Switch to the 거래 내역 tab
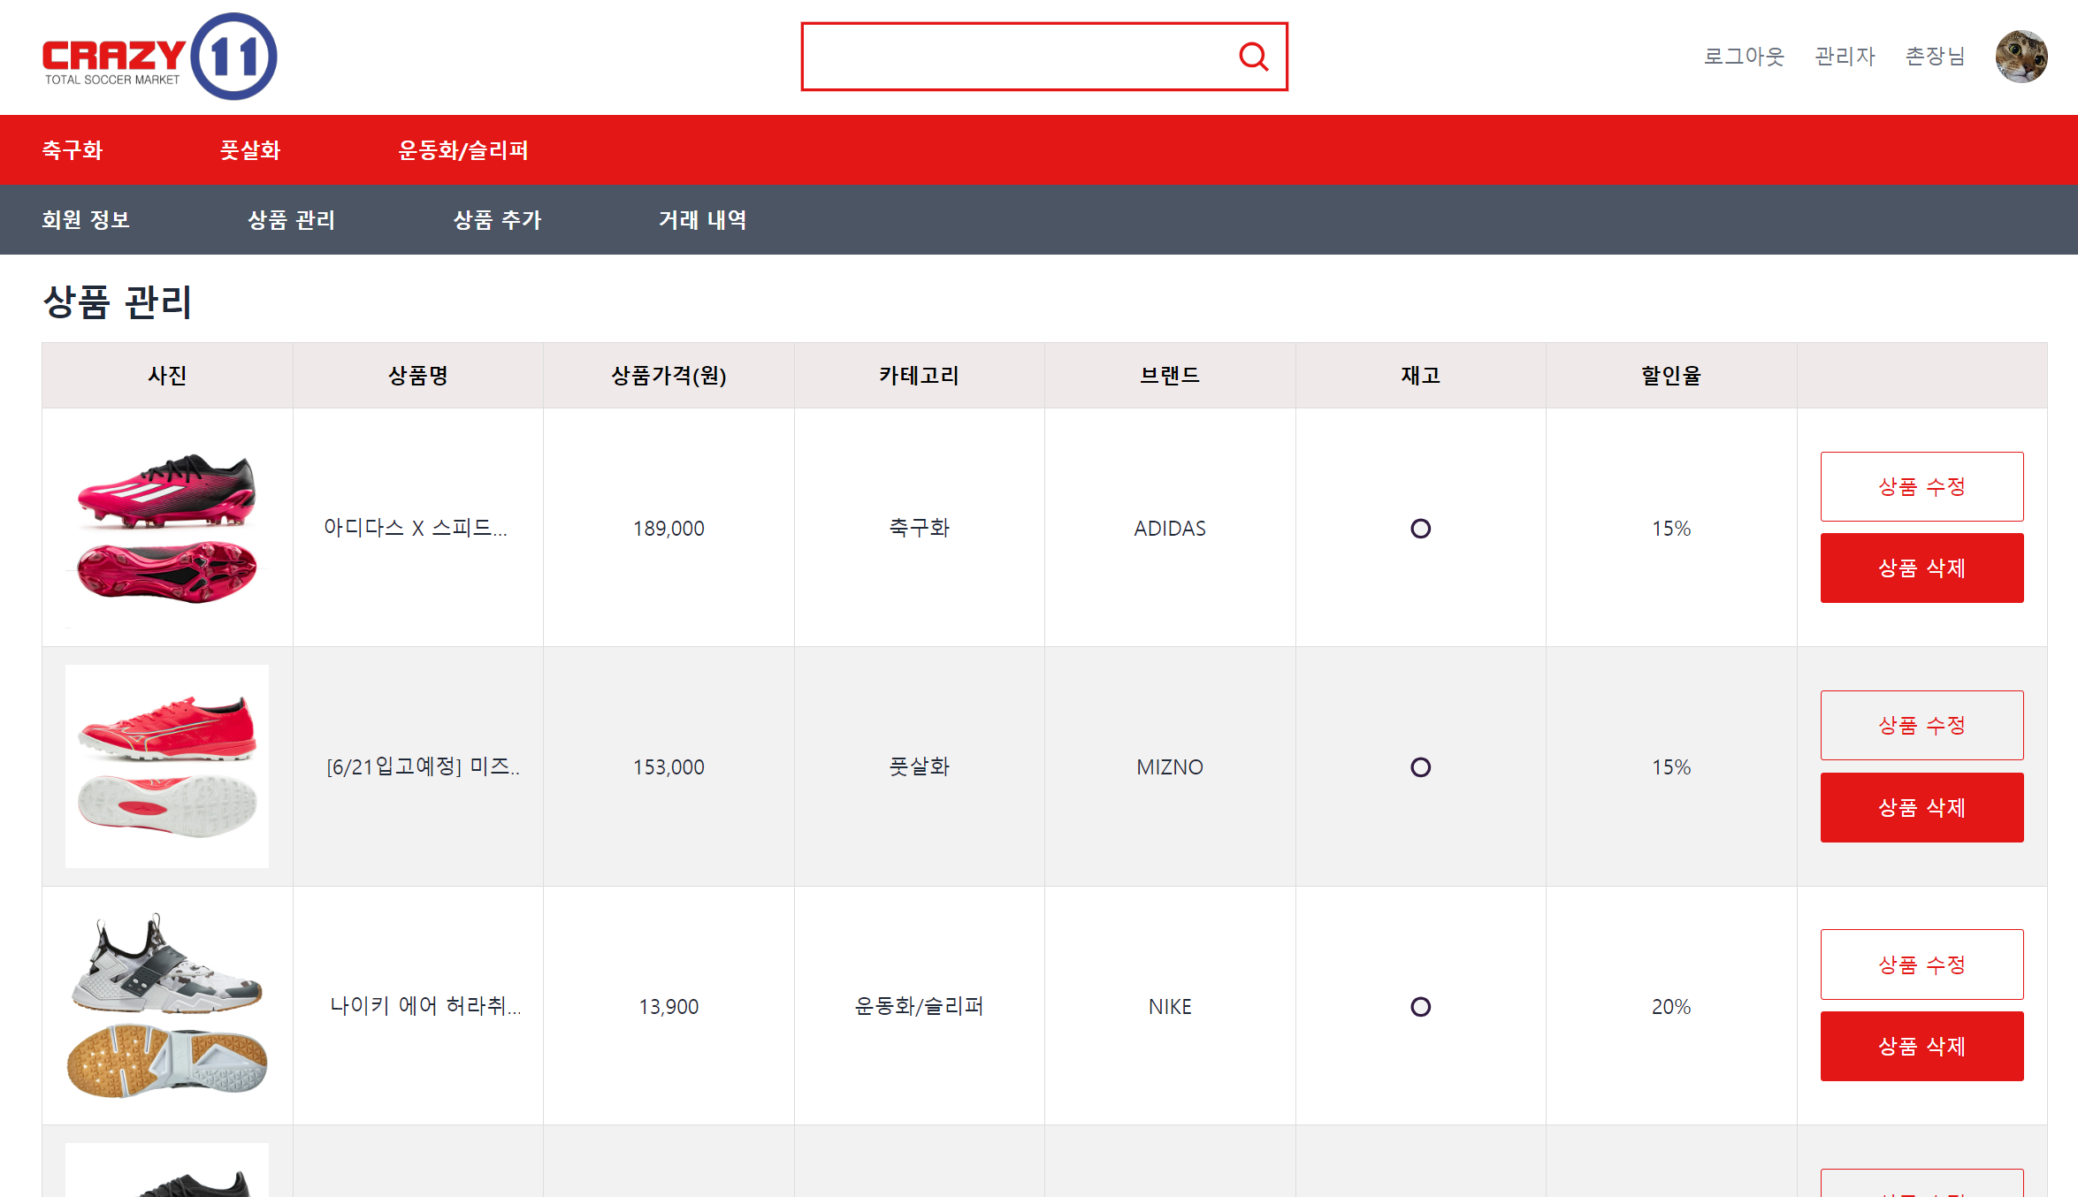This screenshot has height=1197, width=2078. [703, 220]
